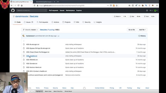Focus the GitHub search box

[32, 10]
